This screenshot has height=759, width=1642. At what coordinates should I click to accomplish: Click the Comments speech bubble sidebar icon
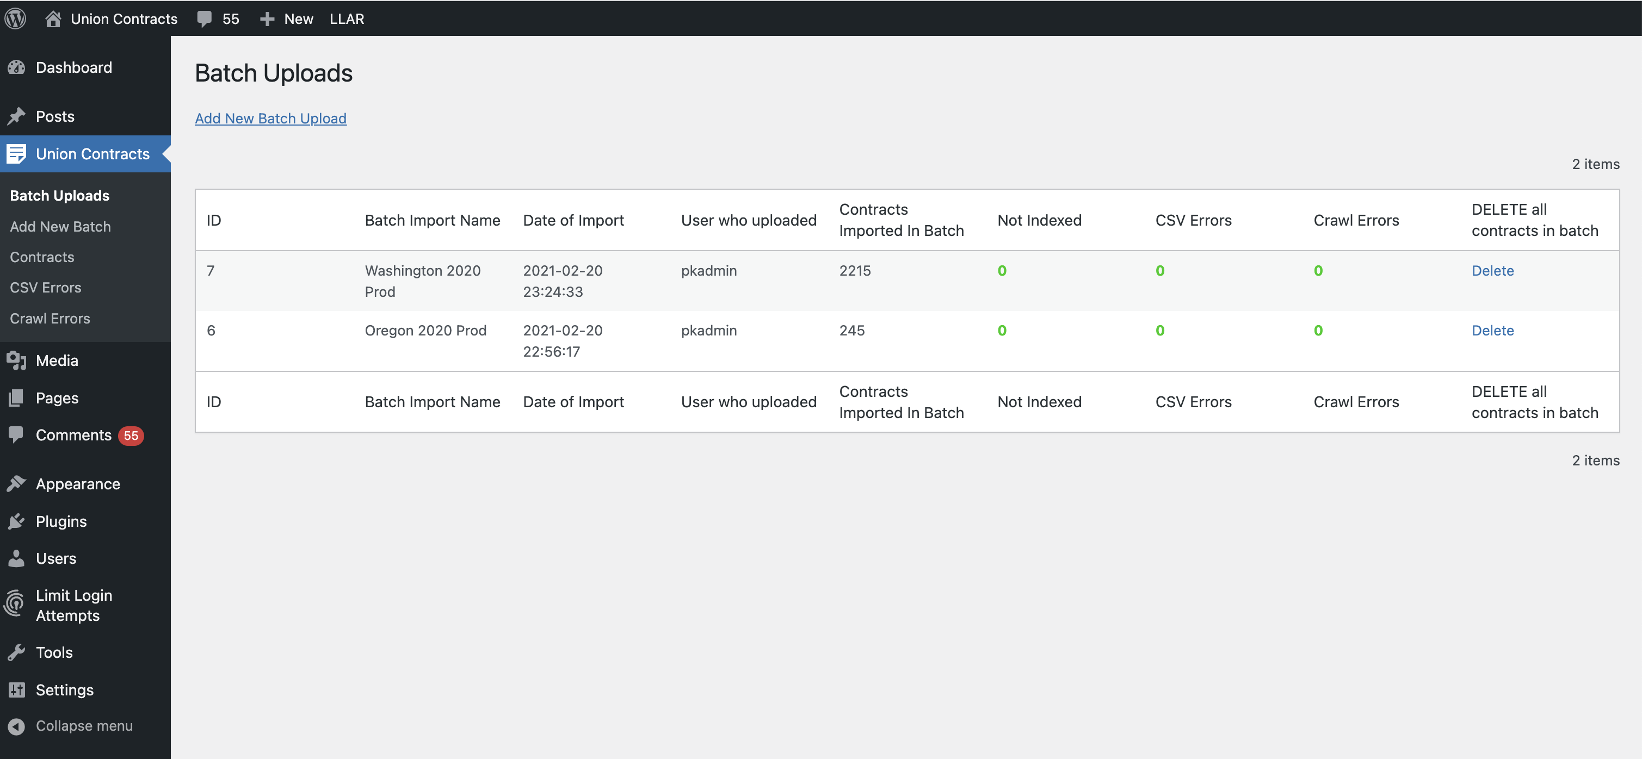tap(16, 435)
